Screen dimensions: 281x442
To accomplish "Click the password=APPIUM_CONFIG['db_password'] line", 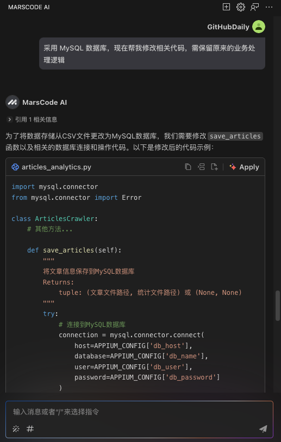I will 147,377.
